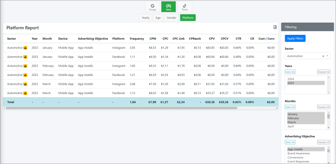Click warning icon on March Facebook row

tap(25, 93)
